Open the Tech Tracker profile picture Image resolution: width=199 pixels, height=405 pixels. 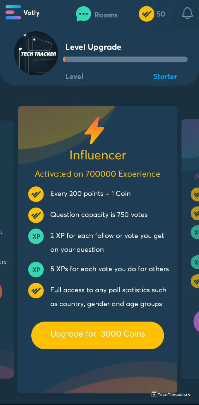click(36, 53)
